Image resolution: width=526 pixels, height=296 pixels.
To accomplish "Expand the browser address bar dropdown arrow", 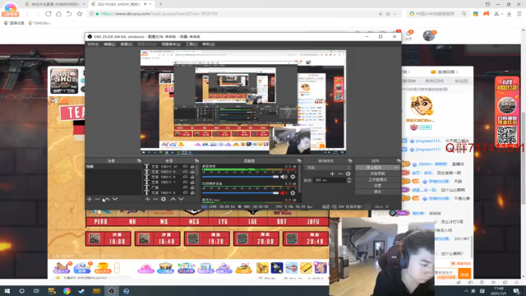I will click(x=395, y=14).
